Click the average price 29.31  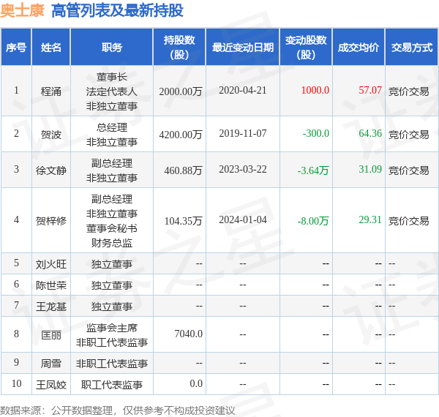point(370,219)
